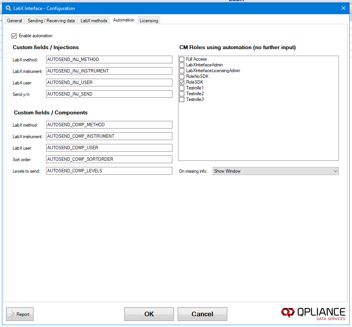The height and width of the screenshot is (327, 352).
Task: Switch to the General tab
Action: coord(14,21)
